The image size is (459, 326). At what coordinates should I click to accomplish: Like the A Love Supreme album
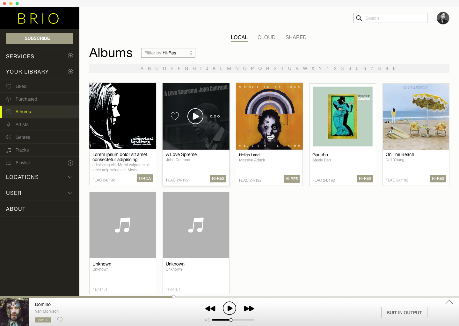tap(175, 116)
